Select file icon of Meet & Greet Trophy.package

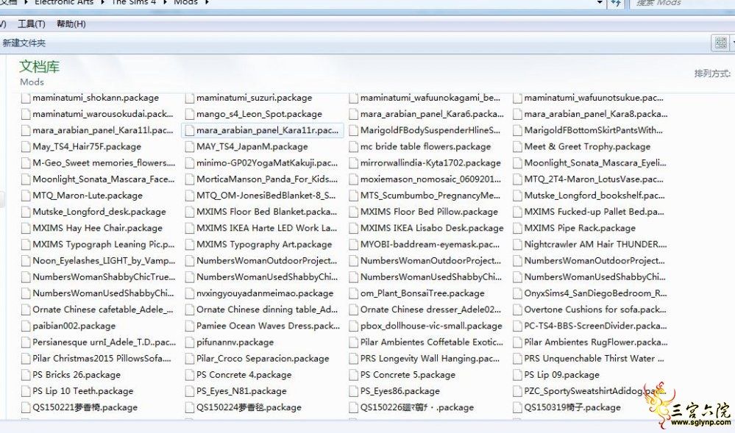pos(517,147)
